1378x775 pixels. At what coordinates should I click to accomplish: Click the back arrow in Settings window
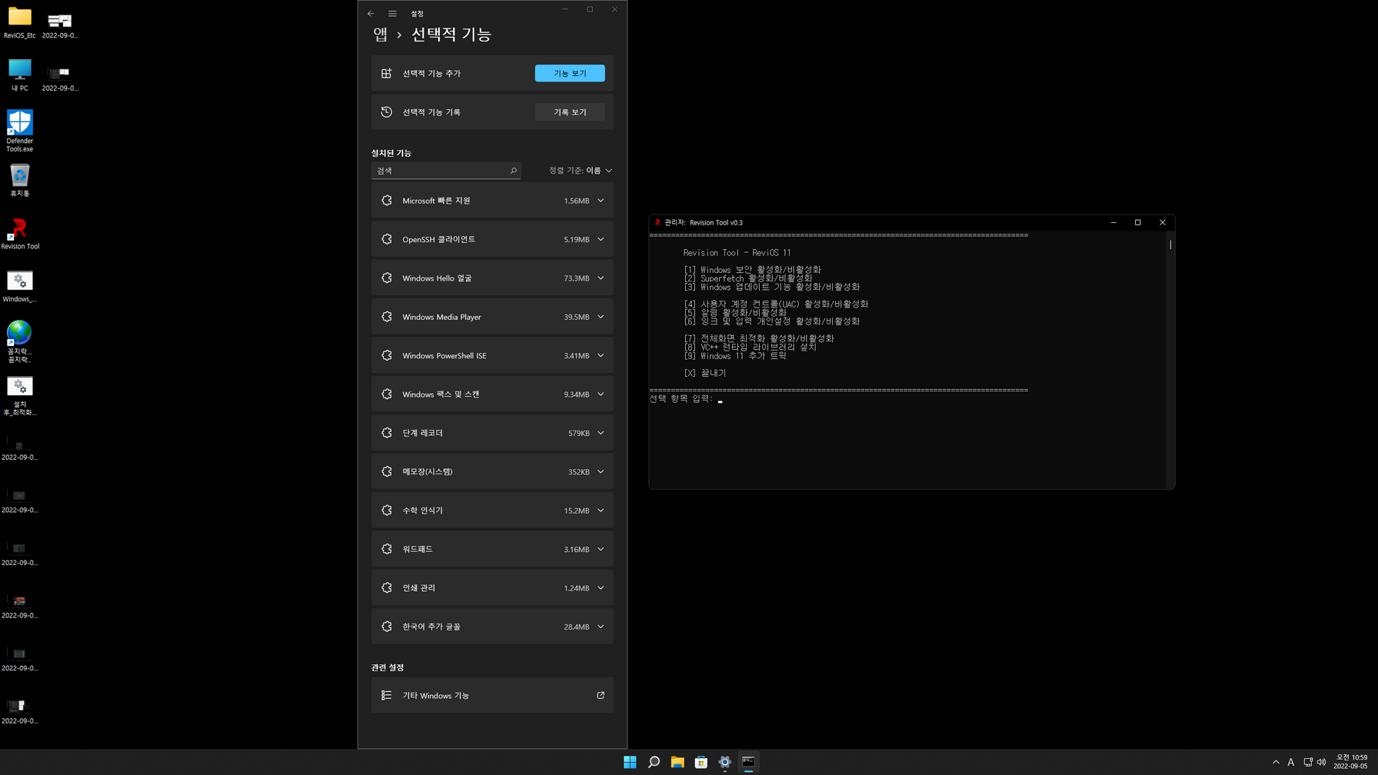(371, 13)
